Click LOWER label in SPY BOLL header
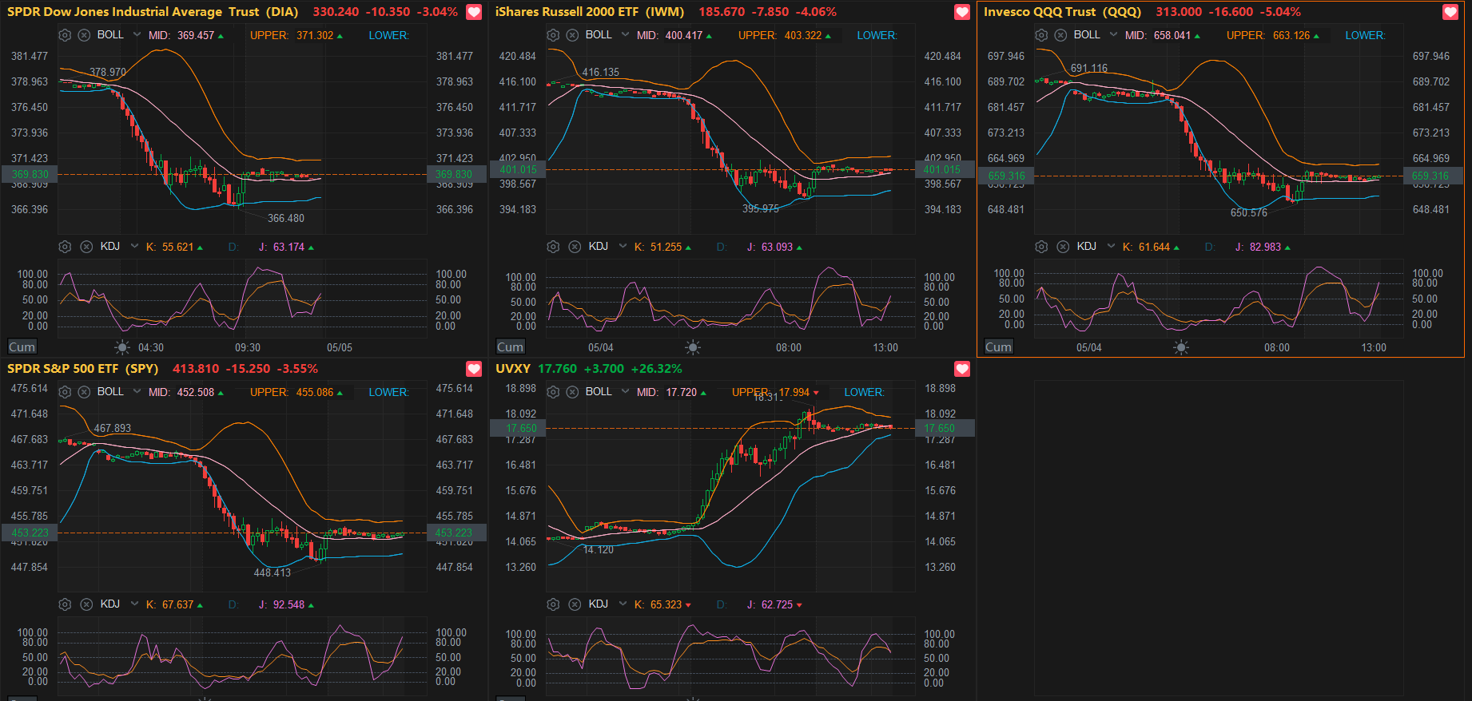Screen dimensions: 1472x701 [x=388, y=392]
